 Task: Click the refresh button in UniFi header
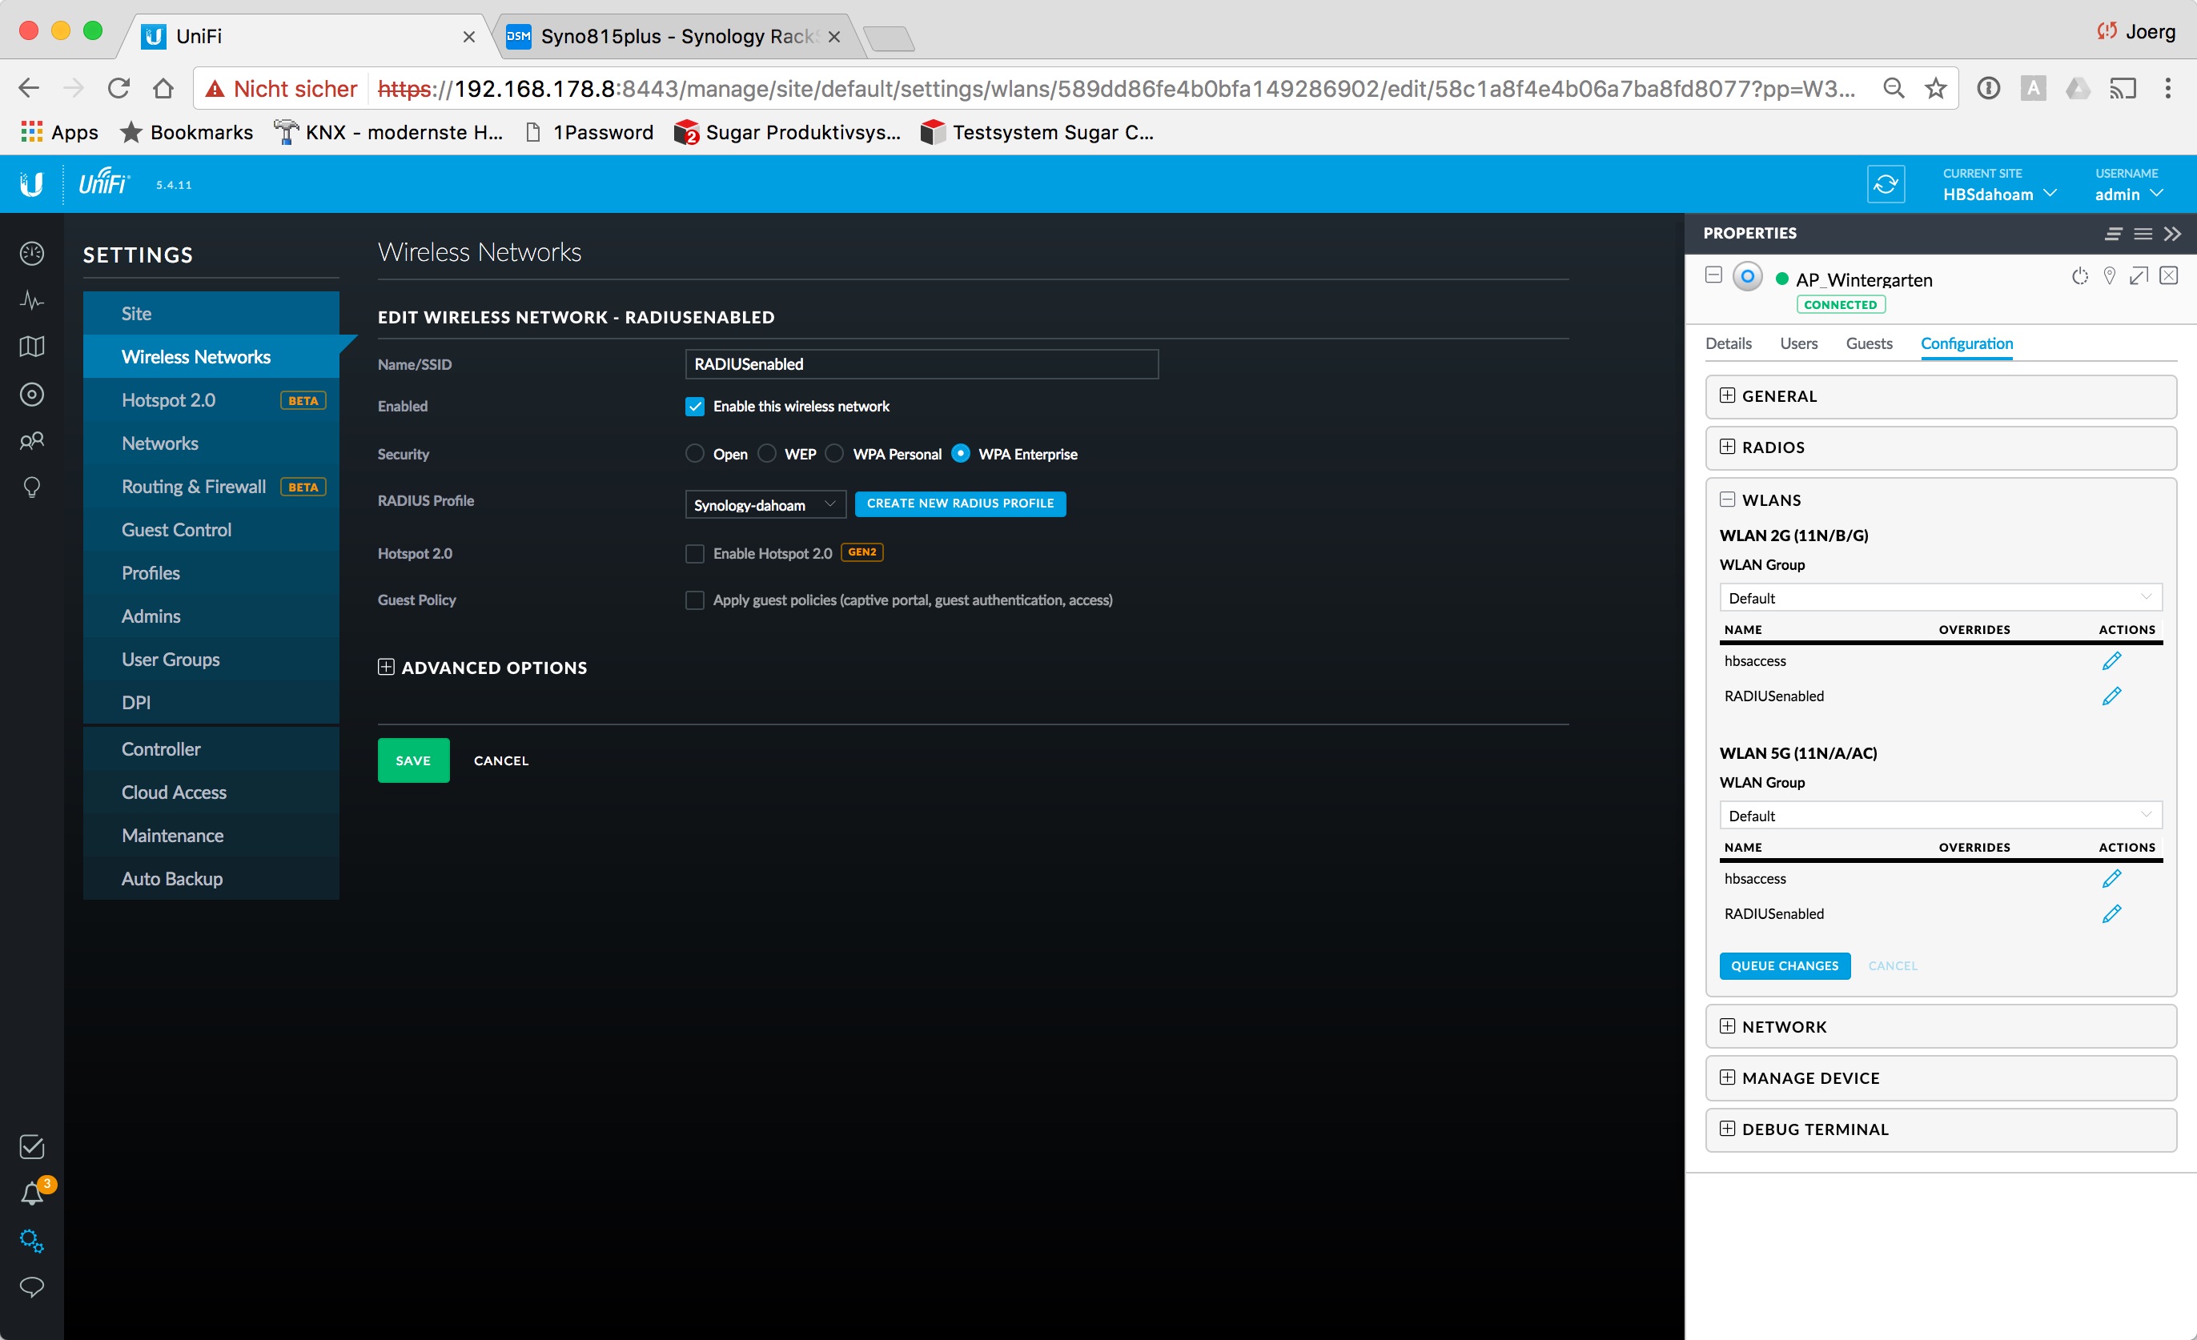(1885, 185)
